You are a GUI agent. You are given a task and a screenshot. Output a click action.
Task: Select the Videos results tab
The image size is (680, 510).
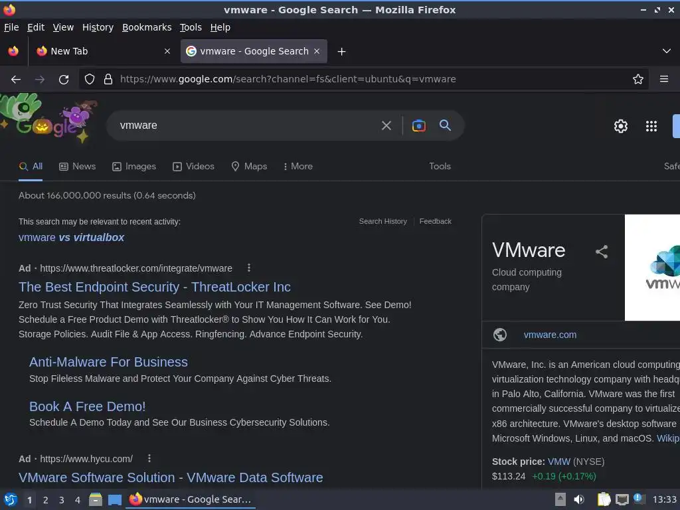(193, 167)
